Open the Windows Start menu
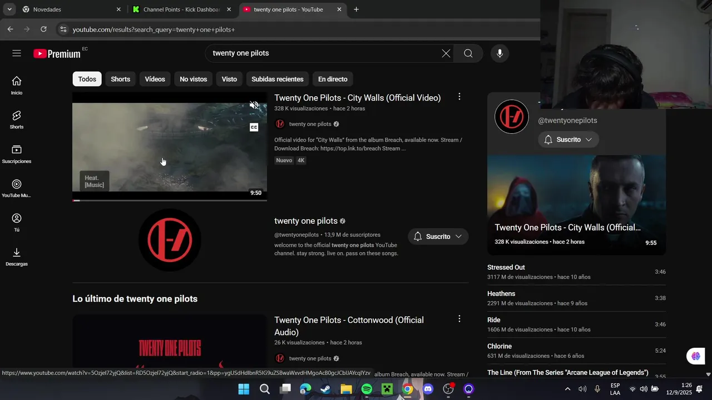 pos(244,389)
